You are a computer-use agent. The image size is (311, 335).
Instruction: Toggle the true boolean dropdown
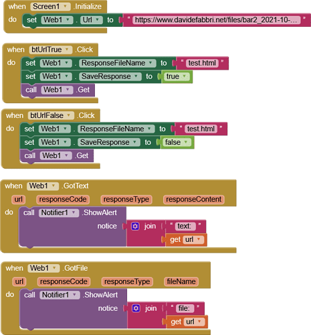click(177, 76)
